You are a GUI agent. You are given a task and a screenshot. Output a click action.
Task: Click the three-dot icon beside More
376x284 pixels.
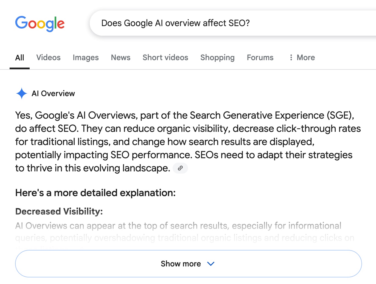point(291,57)
